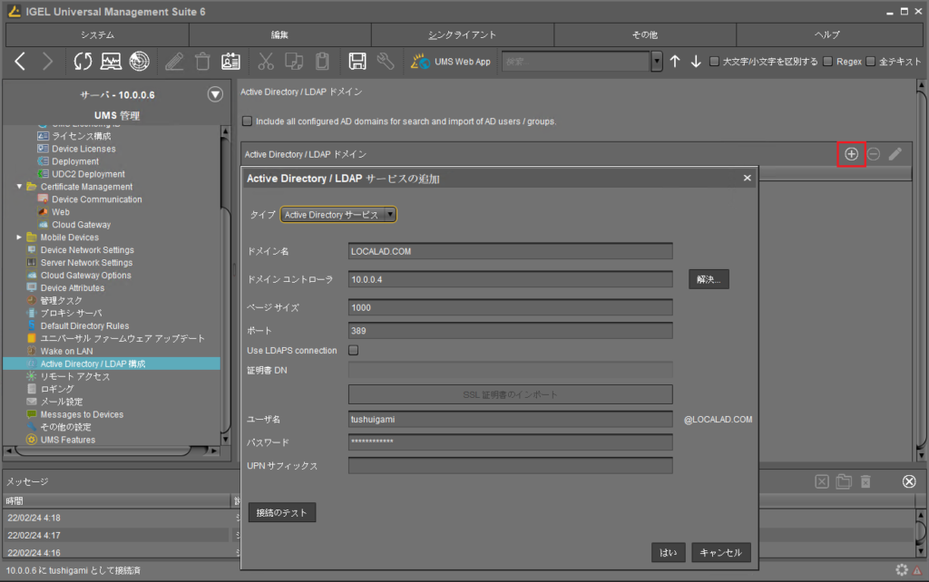The width and height of the screenshot is (929, 582).
Task: Click the messages settings gear icon
Action: pos(902,569)
